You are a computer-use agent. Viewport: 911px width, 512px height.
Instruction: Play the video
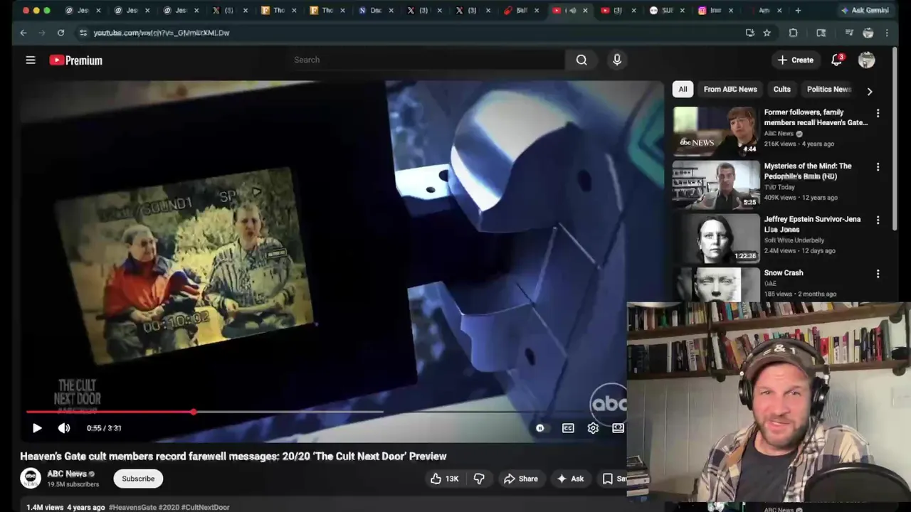point(37,428)
